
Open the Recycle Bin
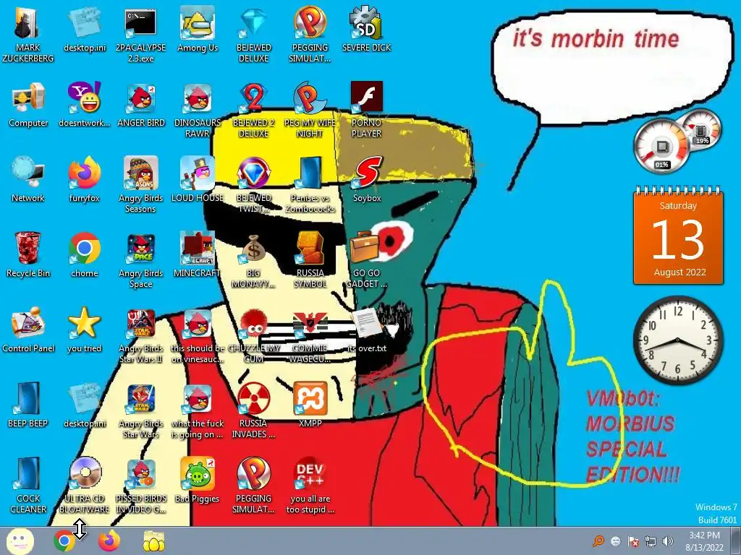pos(28,249)
